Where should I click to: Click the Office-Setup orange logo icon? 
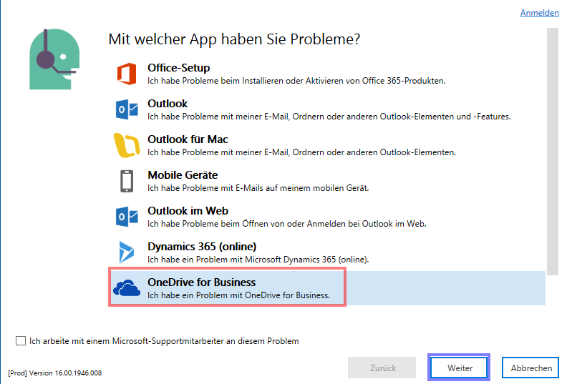click(127, 74)
